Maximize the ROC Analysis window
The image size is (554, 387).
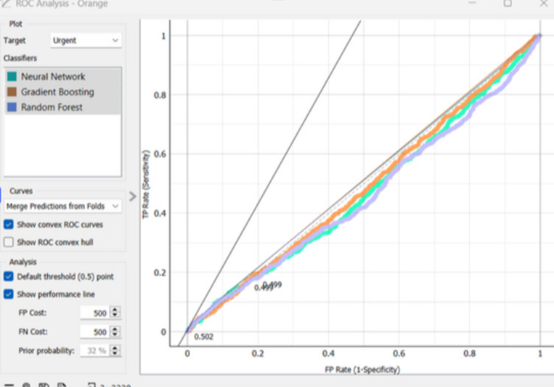[x=508, y=3]
